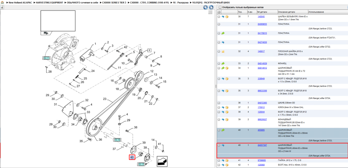
Task: Enable 'Отобразить только выбранные метки' checkbox
Action: click(x=220, y=7)
